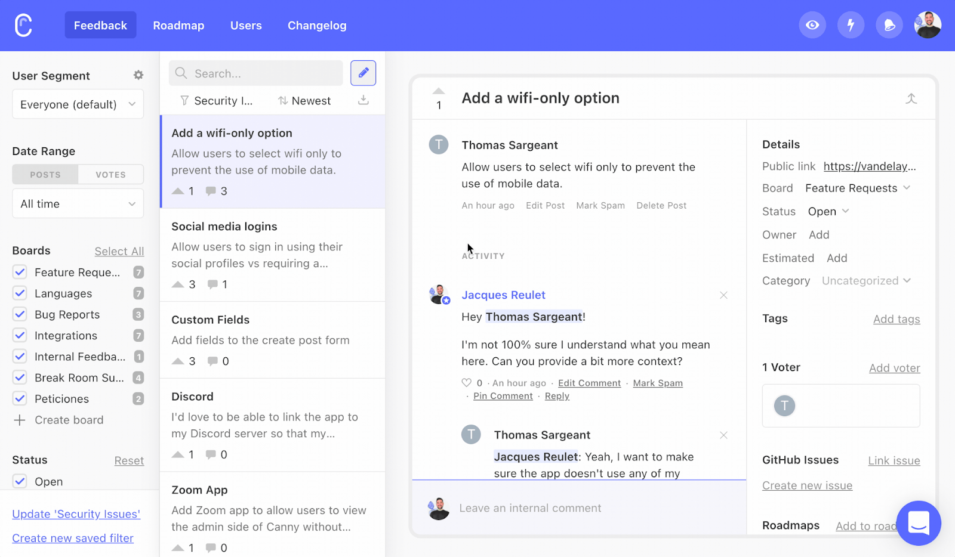The image size is (955, 557).
Task: Uncheck the Open status checkbox
Action: [20, 481]
